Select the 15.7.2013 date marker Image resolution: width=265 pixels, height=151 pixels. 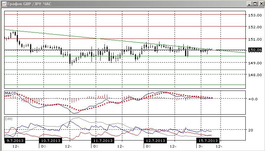(x=208, y=141)
